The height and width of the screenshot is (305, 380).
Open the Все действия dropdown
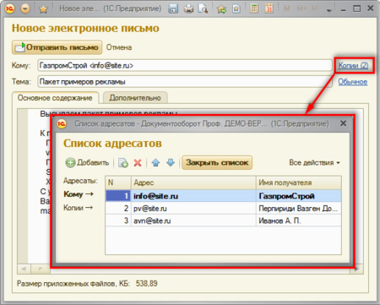[314, 162]
